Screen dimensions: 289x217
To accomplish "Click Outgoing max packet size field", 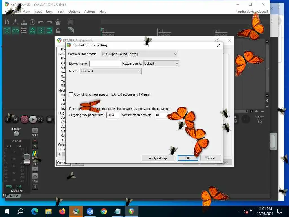I will 113,115.
